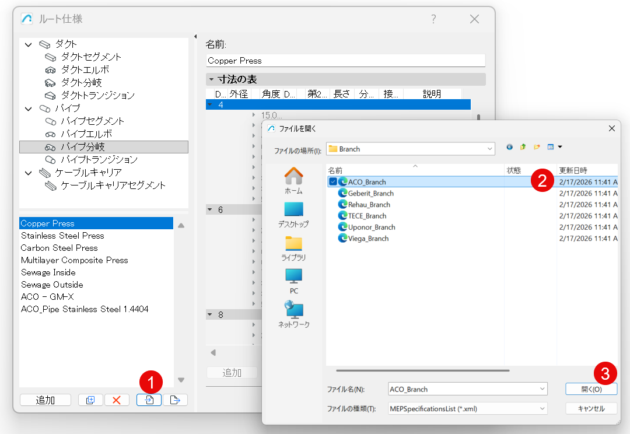Click the file list horizontal scrollbar
The height and width of the screenshot is (434, 630).
tap(423, 370)
